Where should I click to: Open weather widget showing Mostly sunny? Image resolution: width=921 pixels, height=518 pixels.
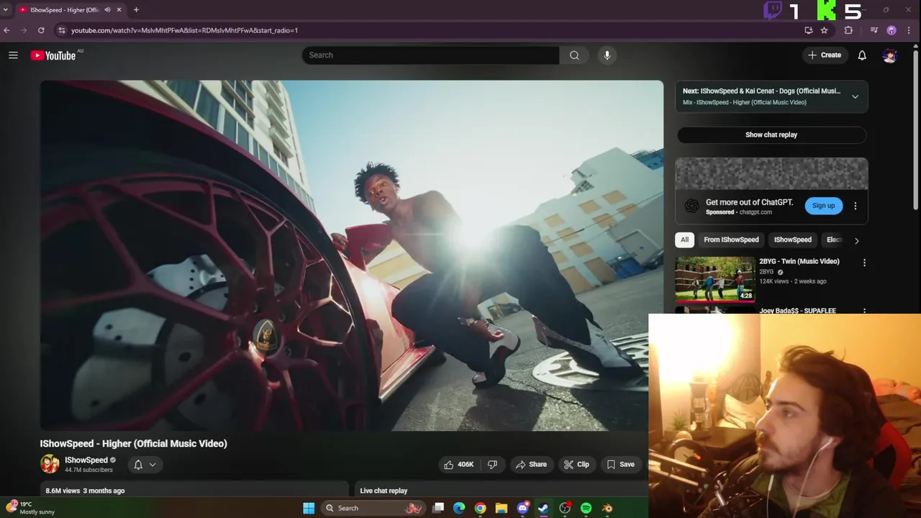coord(31,508)
